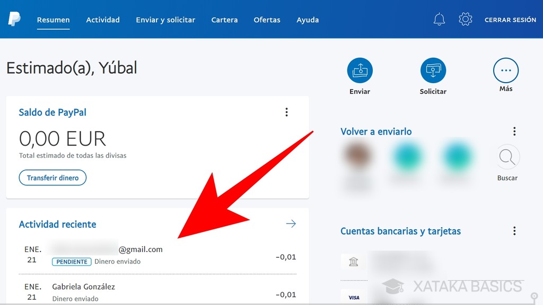Switch to the Actividad tab
This screenshot has height=305, width=543.
103,20
